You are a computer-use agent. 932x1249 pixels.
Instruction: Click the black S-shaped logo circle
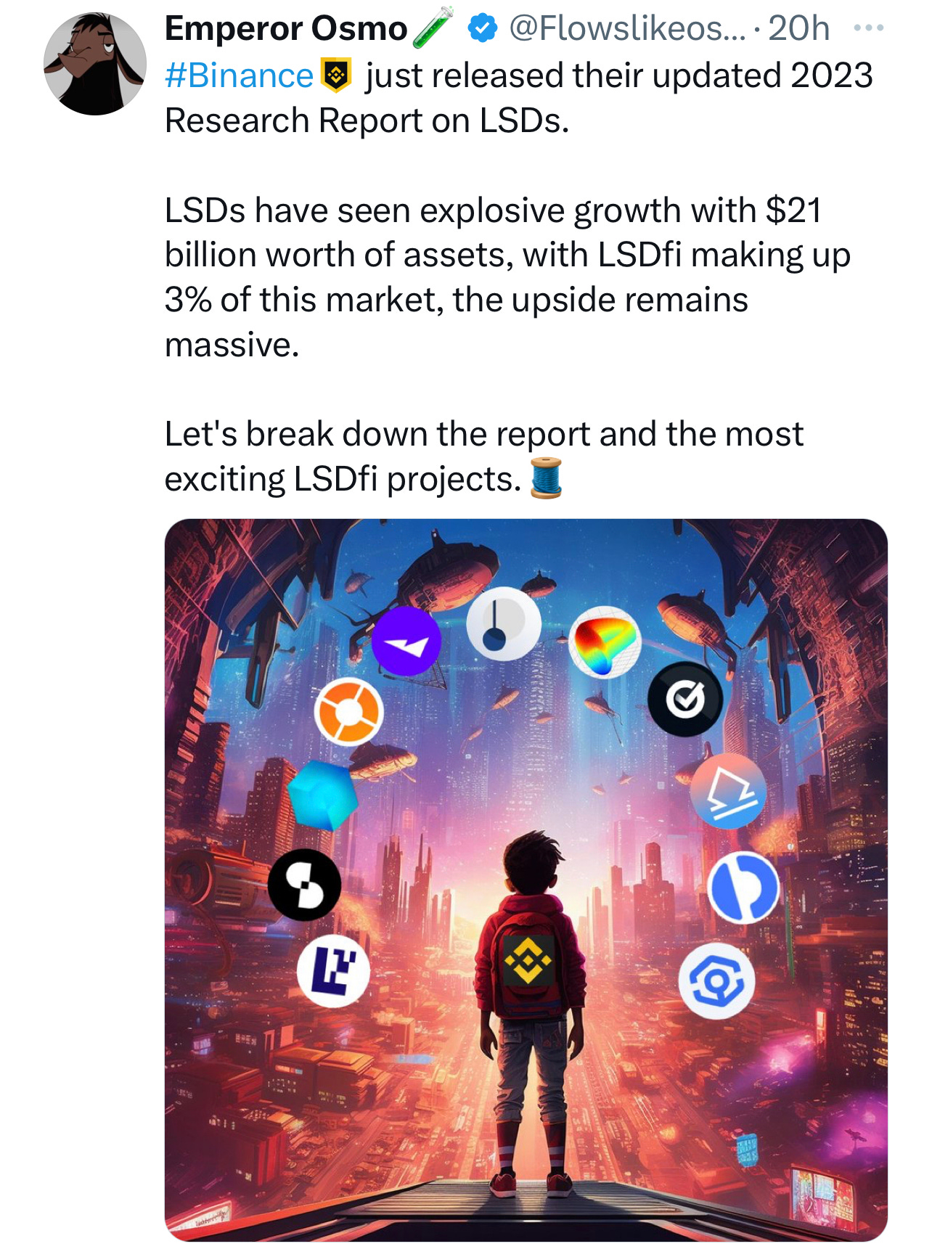coord(304,885)
